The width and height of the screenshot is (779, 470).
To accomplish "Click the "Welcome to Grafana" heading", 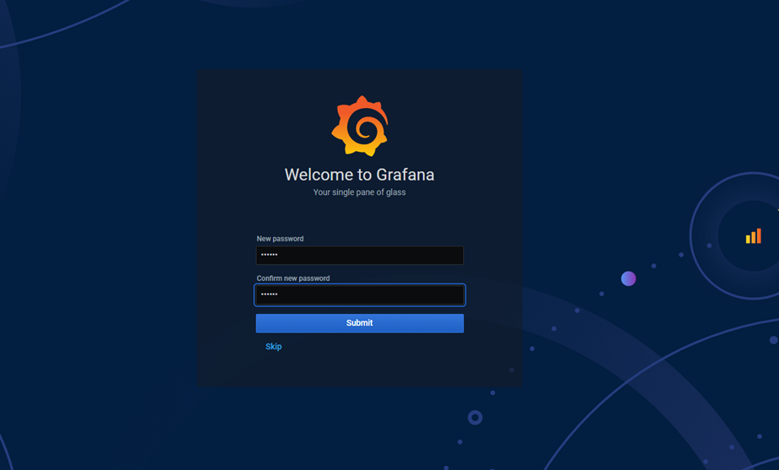I will tap(360, 175).
